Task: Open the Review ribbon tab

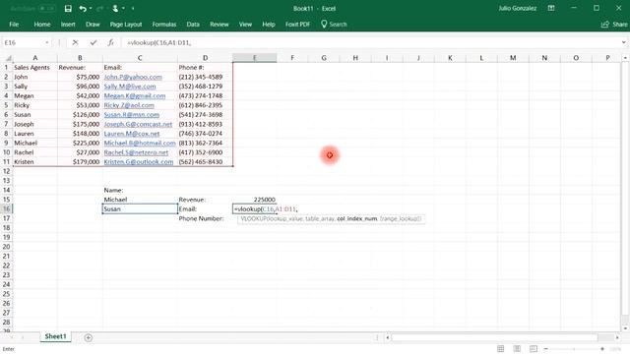Action: pyautogui.click(x=219, y=25)
